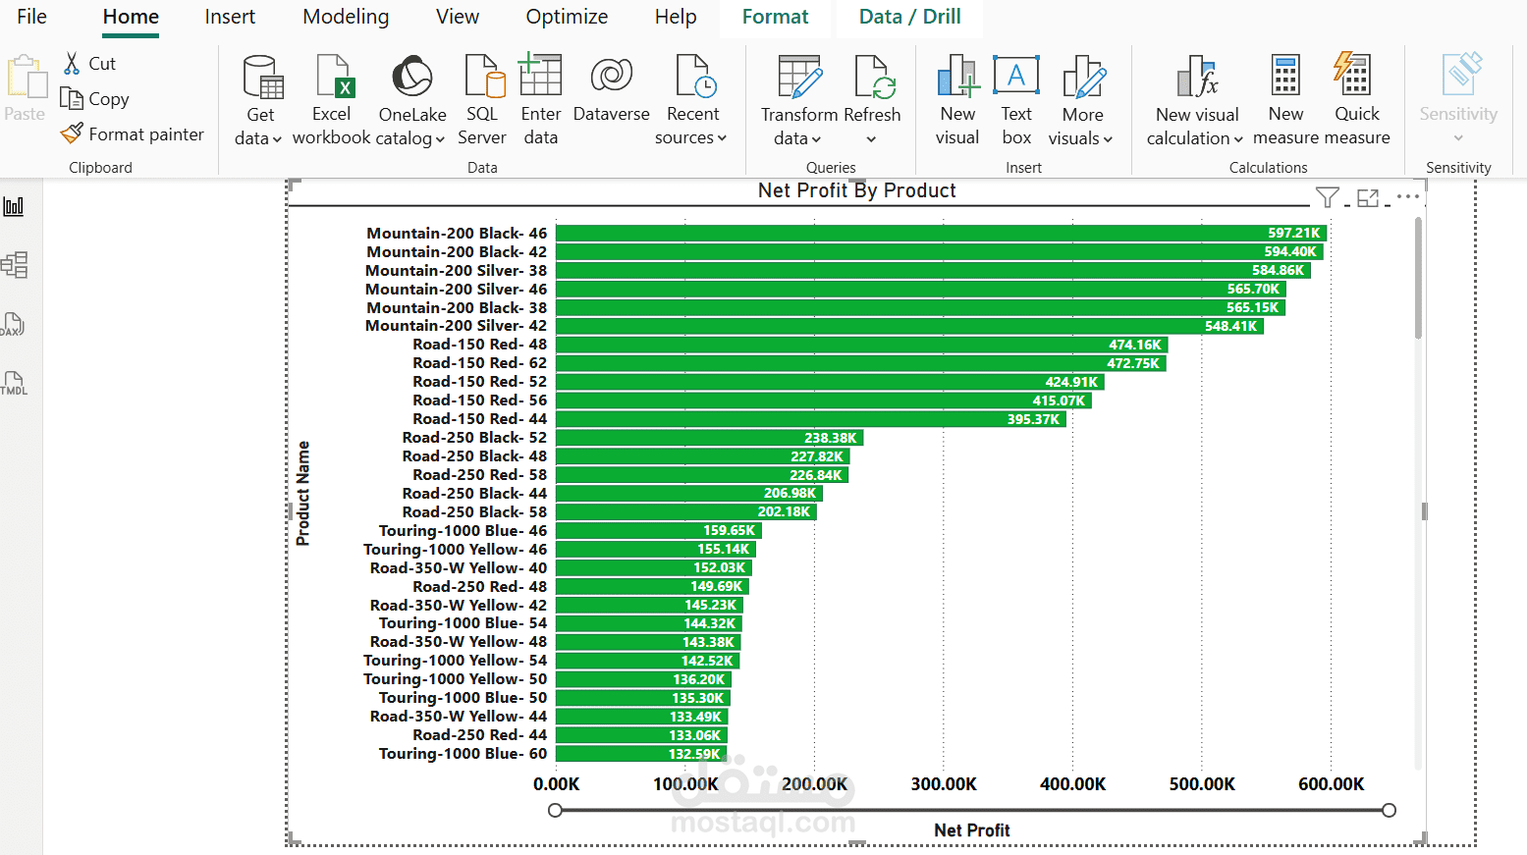Image resolution: width=1527 pixels, height=855 pixels.
Task: Expand the Refresh dropdown arrow
Action: [x=871, y=139]
